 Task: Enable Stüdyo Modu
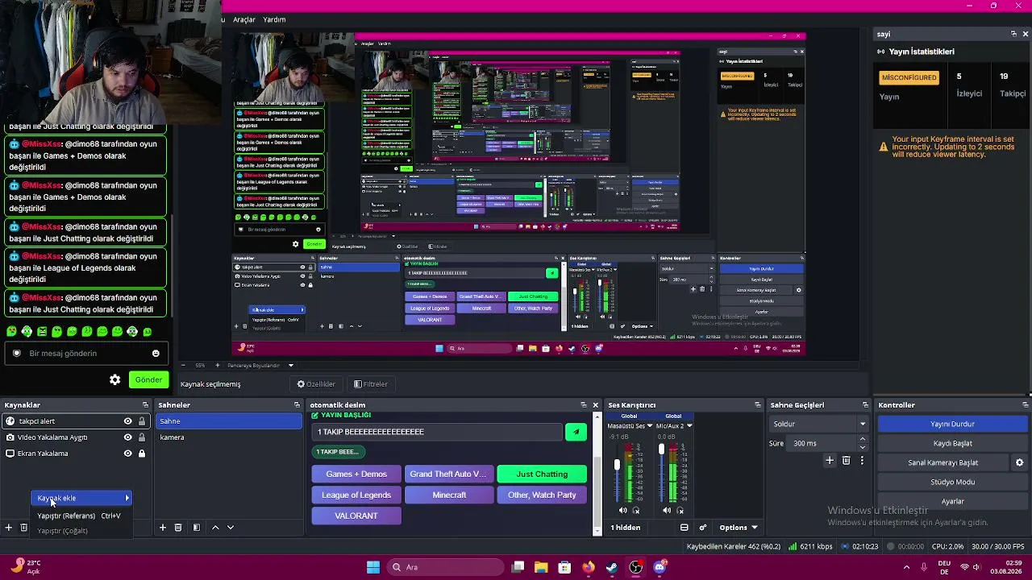coord(952,483)
